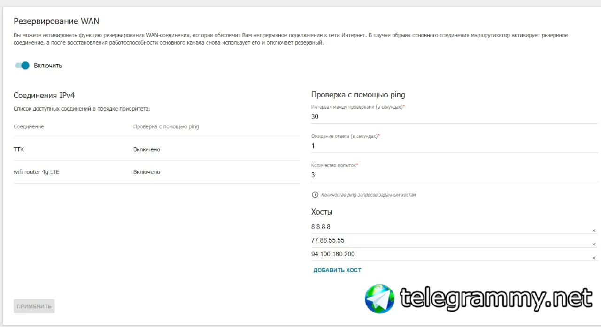Edit the 8.8.8.8 host field

pos(450,227)
